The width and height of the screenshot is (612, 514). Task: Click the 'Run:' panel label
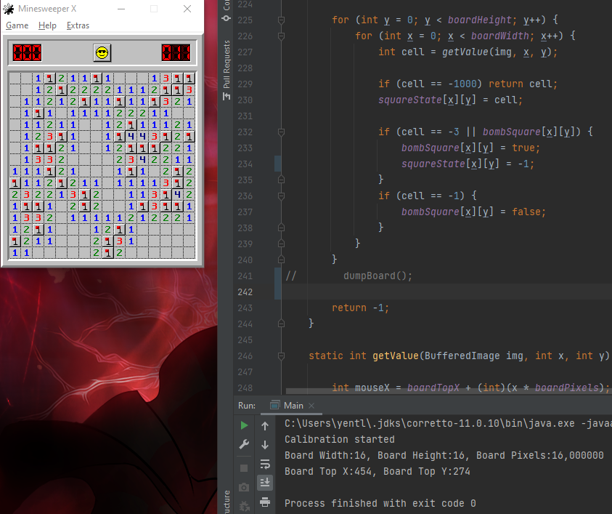coord(247,406)
